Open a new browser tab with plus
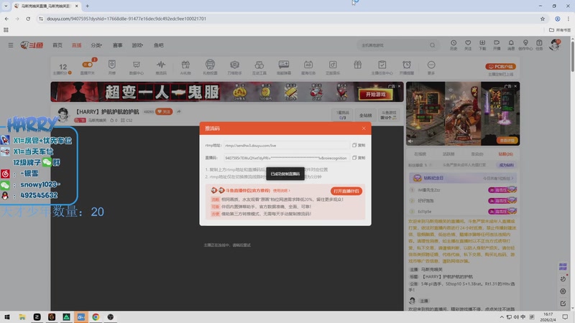 [87, 6]
